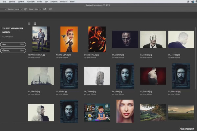Image resolution: width=197 pixels, height=131 pixels.
Task: Click the 03_Patrick.jpg file name
Action: click(x=146, y=91)
